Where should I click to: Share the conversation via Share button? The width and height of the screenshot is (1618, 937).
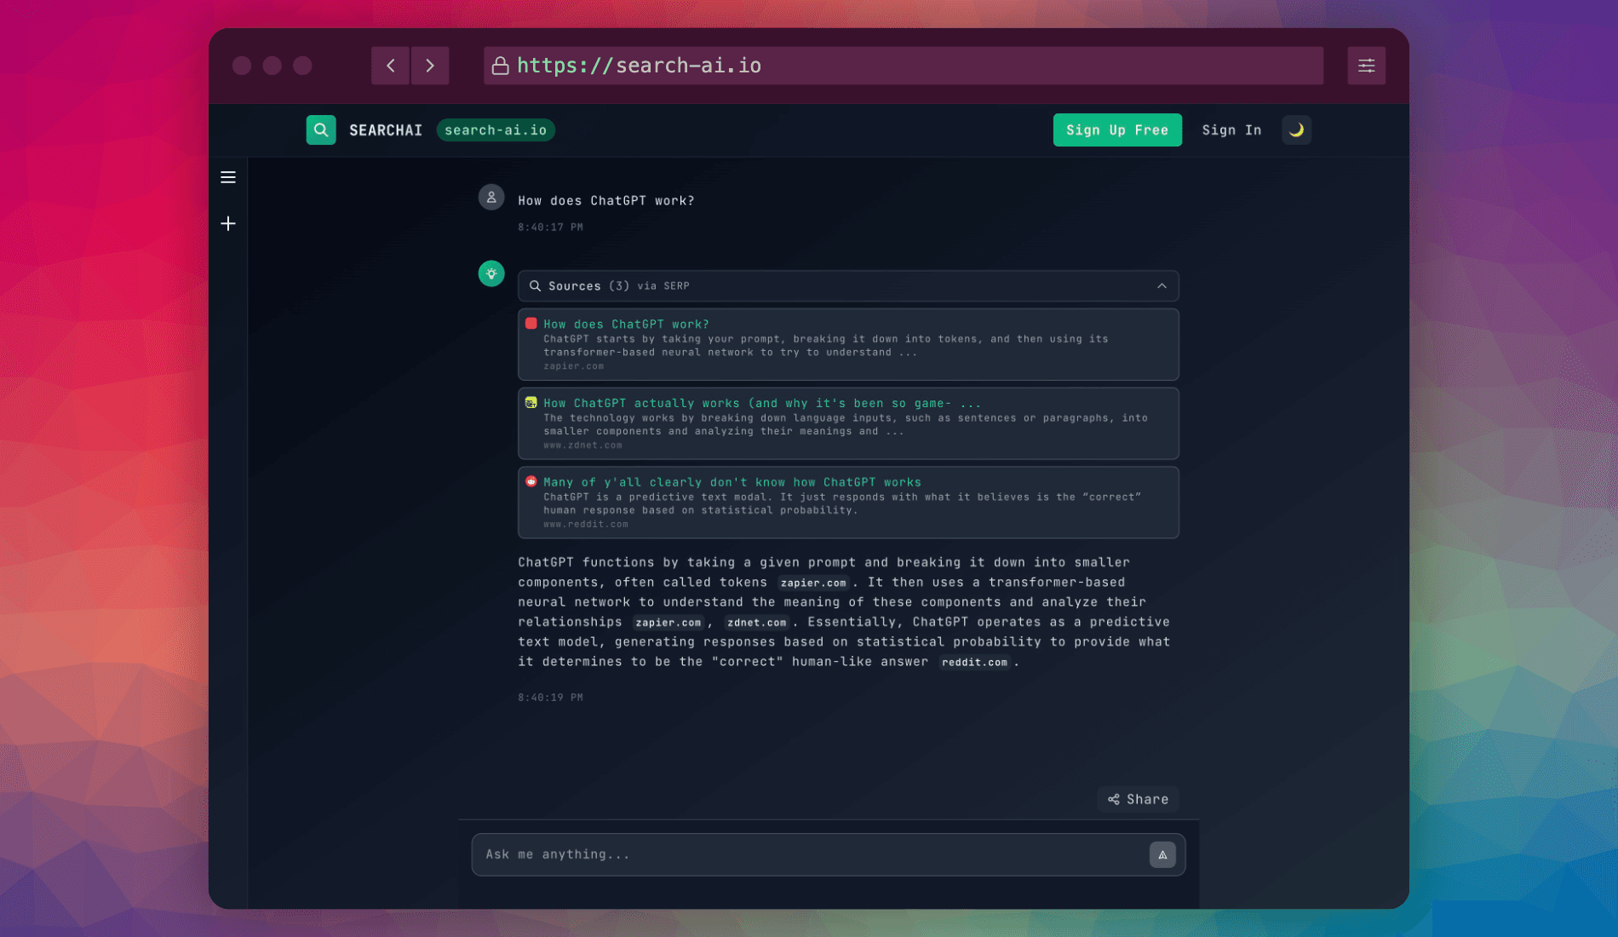(1138, 799)
